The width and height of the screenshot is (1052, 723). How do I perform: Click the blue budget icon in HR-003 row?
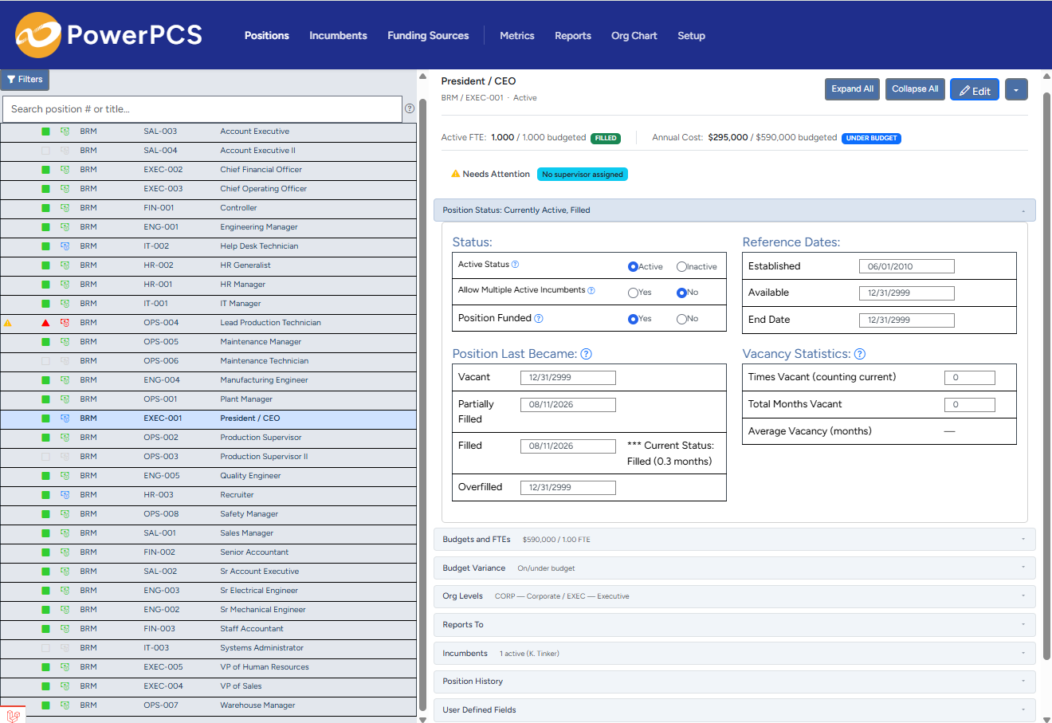click(x=65, y=495)
